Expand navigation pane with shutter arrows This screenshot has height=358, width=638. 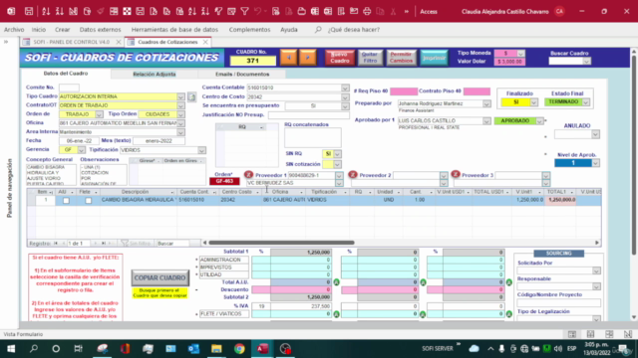click(6, 42)
